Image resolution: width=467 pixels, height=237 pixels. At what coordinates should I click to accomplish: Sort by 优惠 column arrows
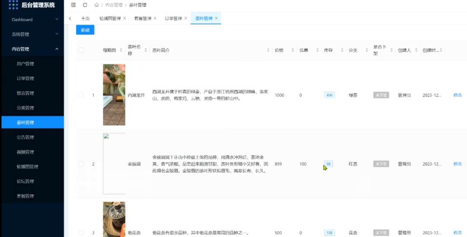[317, 50]
